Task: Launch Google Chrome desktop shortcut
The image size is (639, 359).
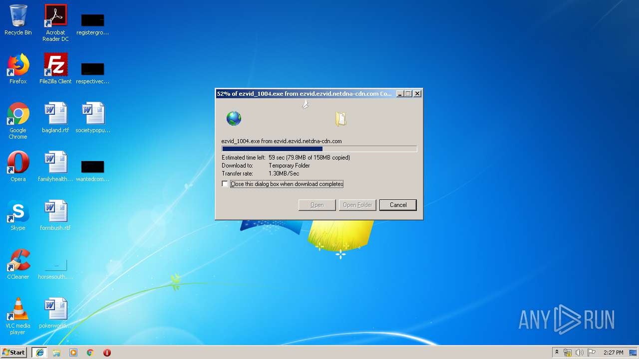Action: 18,121
